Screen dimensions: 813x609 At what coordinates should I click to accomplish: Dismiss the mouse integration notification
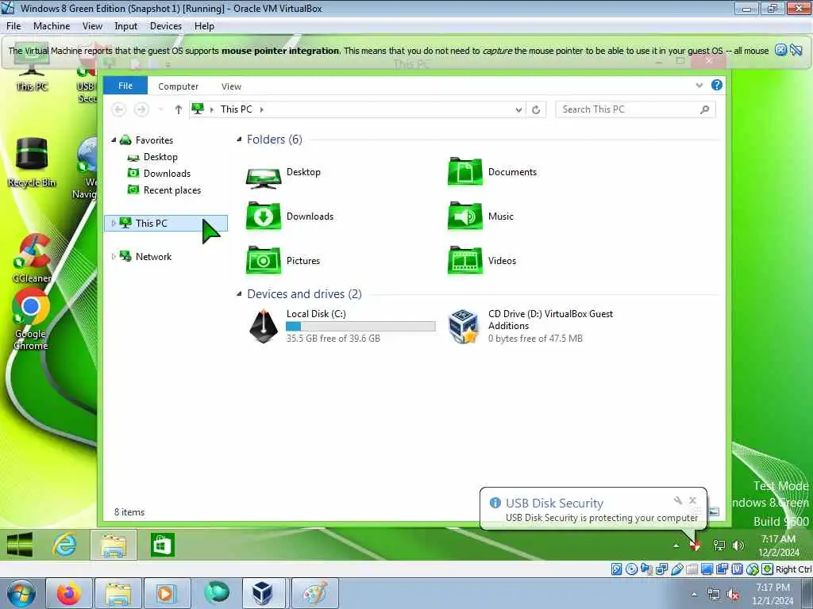780,50
